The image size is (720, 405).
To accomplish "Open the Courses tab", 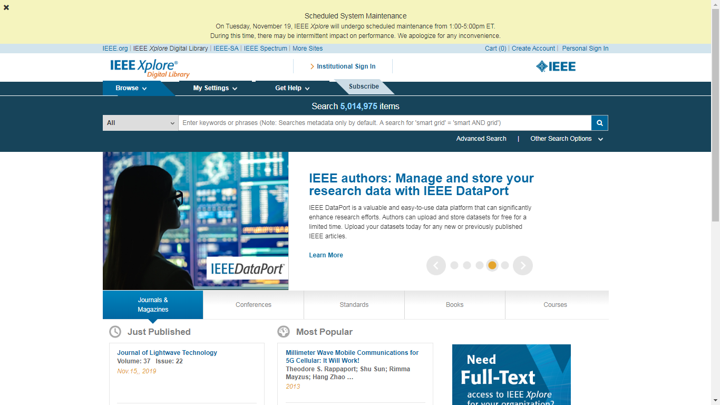I will [x=556, y=305].
